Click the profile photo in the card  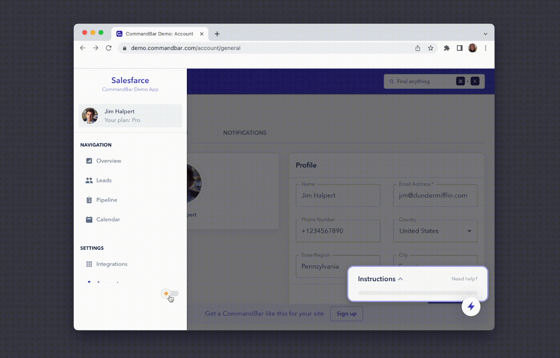tap(194, 184)
